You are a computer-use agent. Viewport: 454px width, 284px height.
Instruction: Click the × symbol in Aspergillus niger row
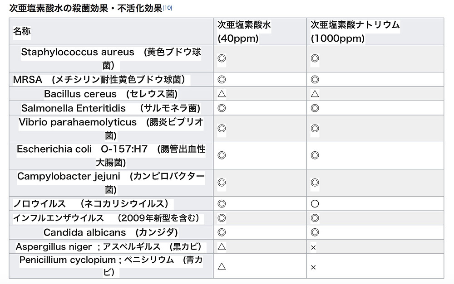313,247
